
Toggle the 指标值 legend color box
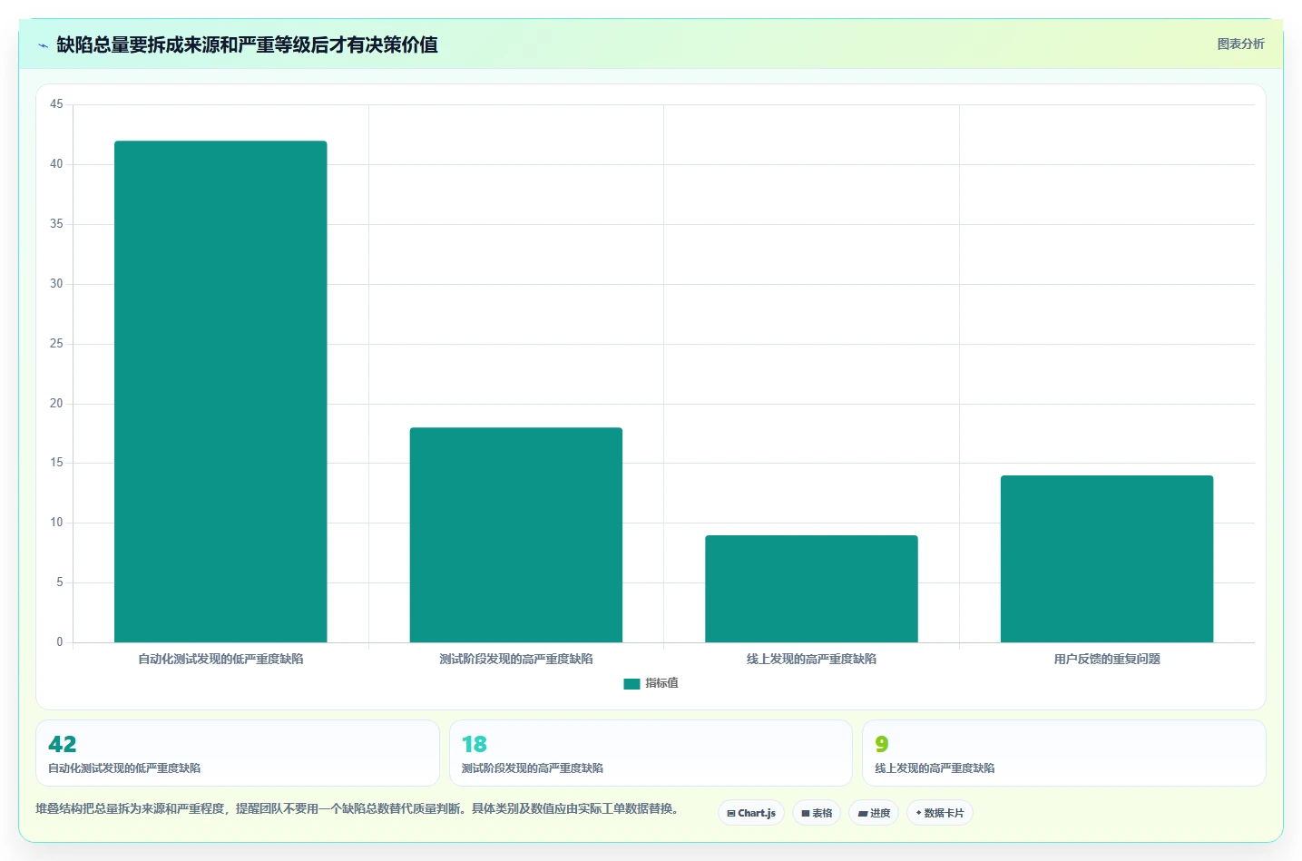tap(631, 684)
